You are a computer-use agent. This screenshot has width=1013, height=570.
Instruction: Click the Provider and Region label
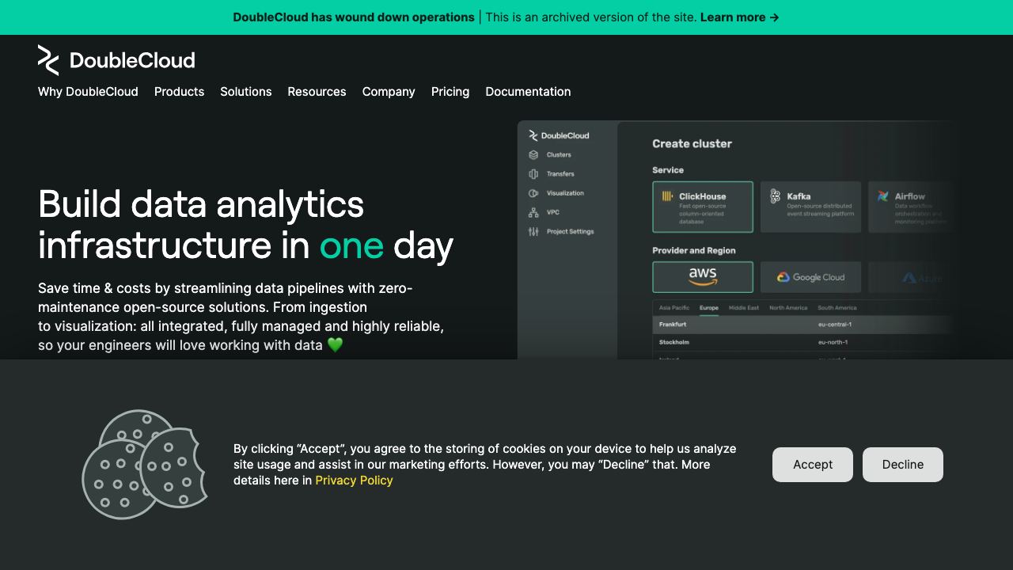694,251
